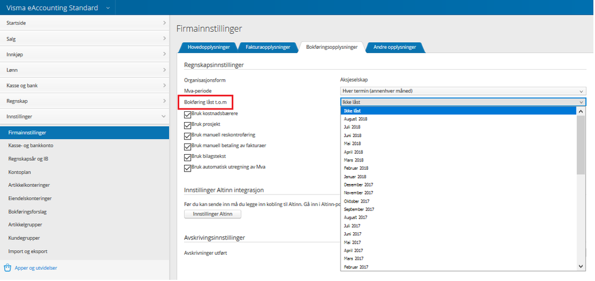Click the dropdown list scrollbar thumb
595x281 pixels.
[x=581, y=145]
